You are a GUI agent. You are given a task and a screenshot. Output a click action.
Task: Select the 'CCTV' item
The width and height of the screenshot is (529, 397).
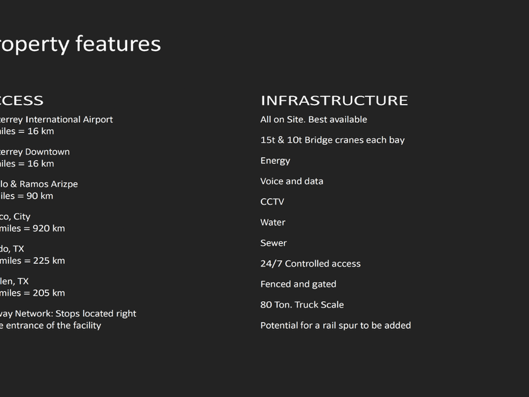tap(272, 202)
